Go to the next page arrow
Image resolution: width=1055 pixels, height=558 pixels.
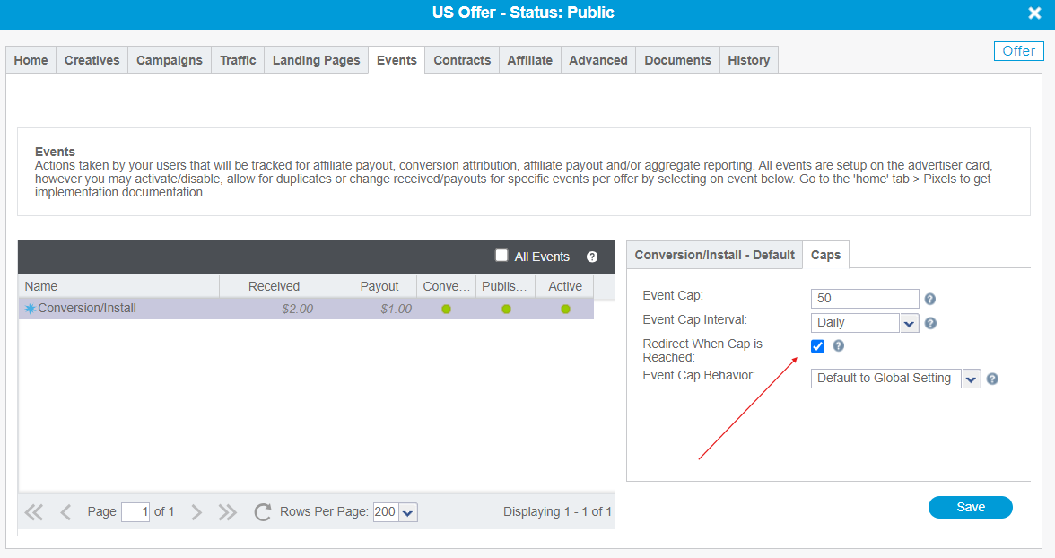pyautogui.click(x=196, y=512)
